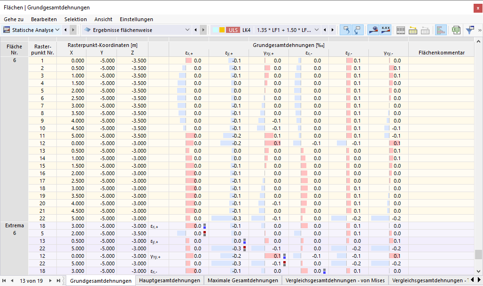
Task: Open the Gehe zu menu
Action: tap(14, 19)
